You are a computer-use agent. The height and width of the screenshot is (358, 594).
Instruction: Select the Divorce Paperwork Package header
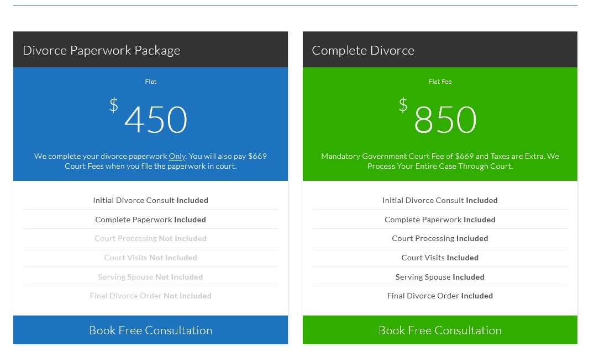102,50
